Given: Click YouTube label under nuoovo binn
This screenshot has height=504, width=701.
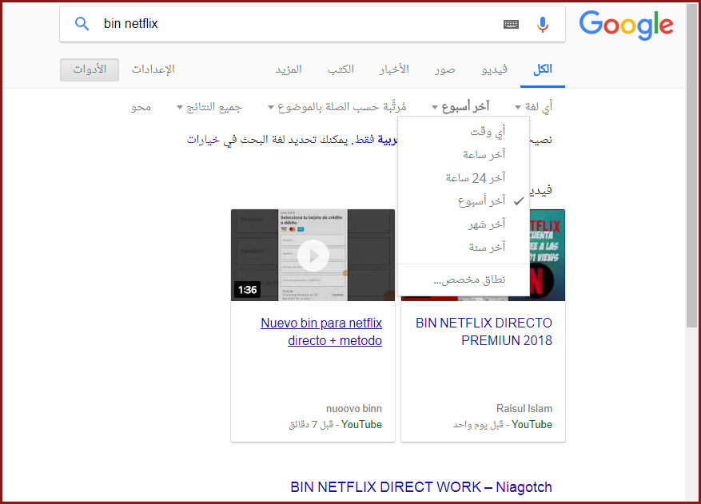Looking at the screenshot, I should point(361,424).
